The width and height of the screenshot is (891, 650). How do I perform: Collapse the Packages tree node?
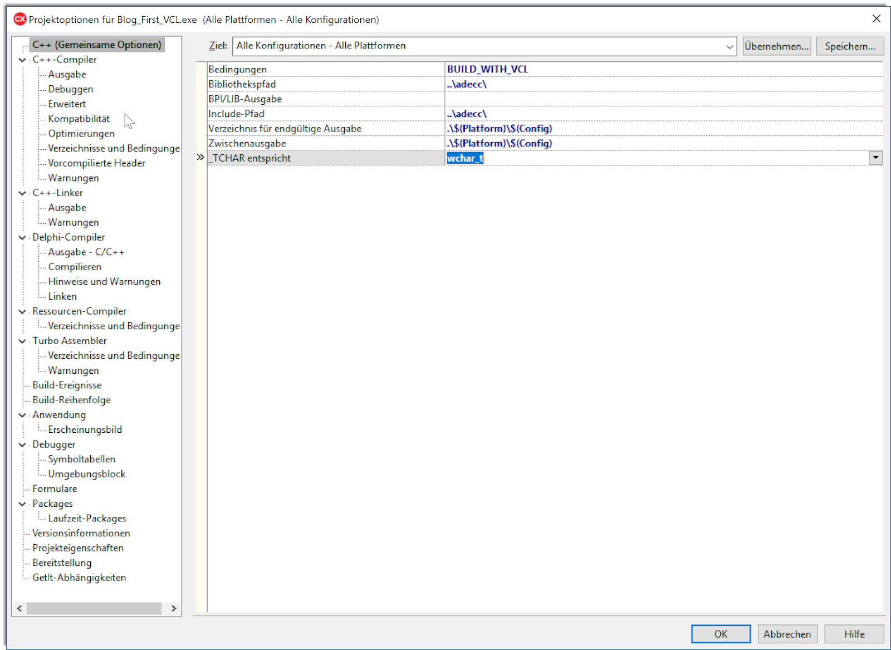coord(22,504)
